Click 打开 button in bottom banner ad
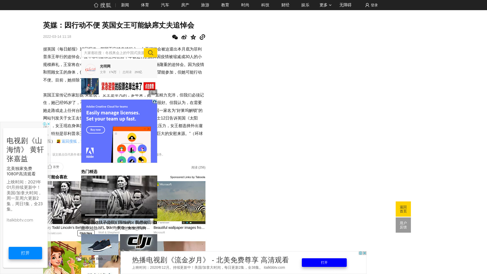Image resolution: width=487 pixels, height=274 pixels. [324, 263]
